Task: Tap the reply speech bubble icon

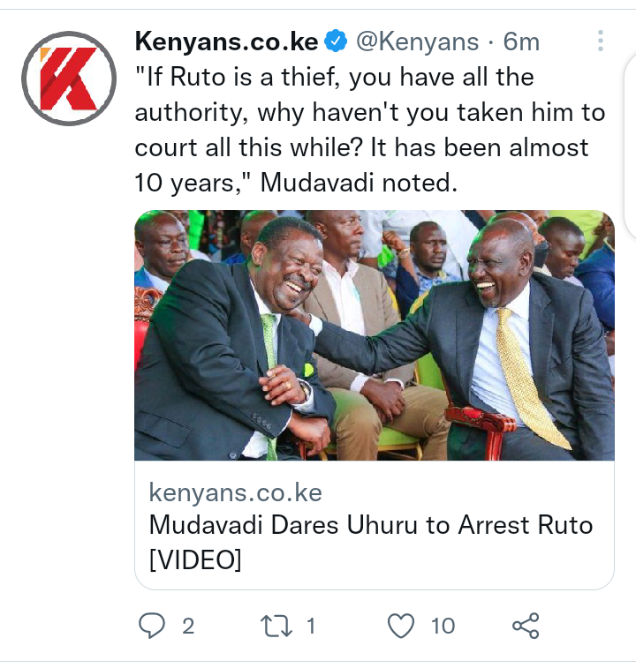Action: 151,626
